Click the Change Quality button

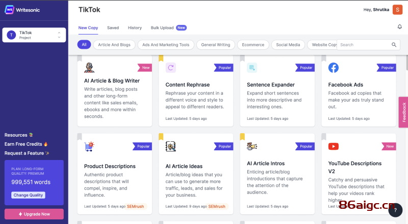click(x=28, y=195)
